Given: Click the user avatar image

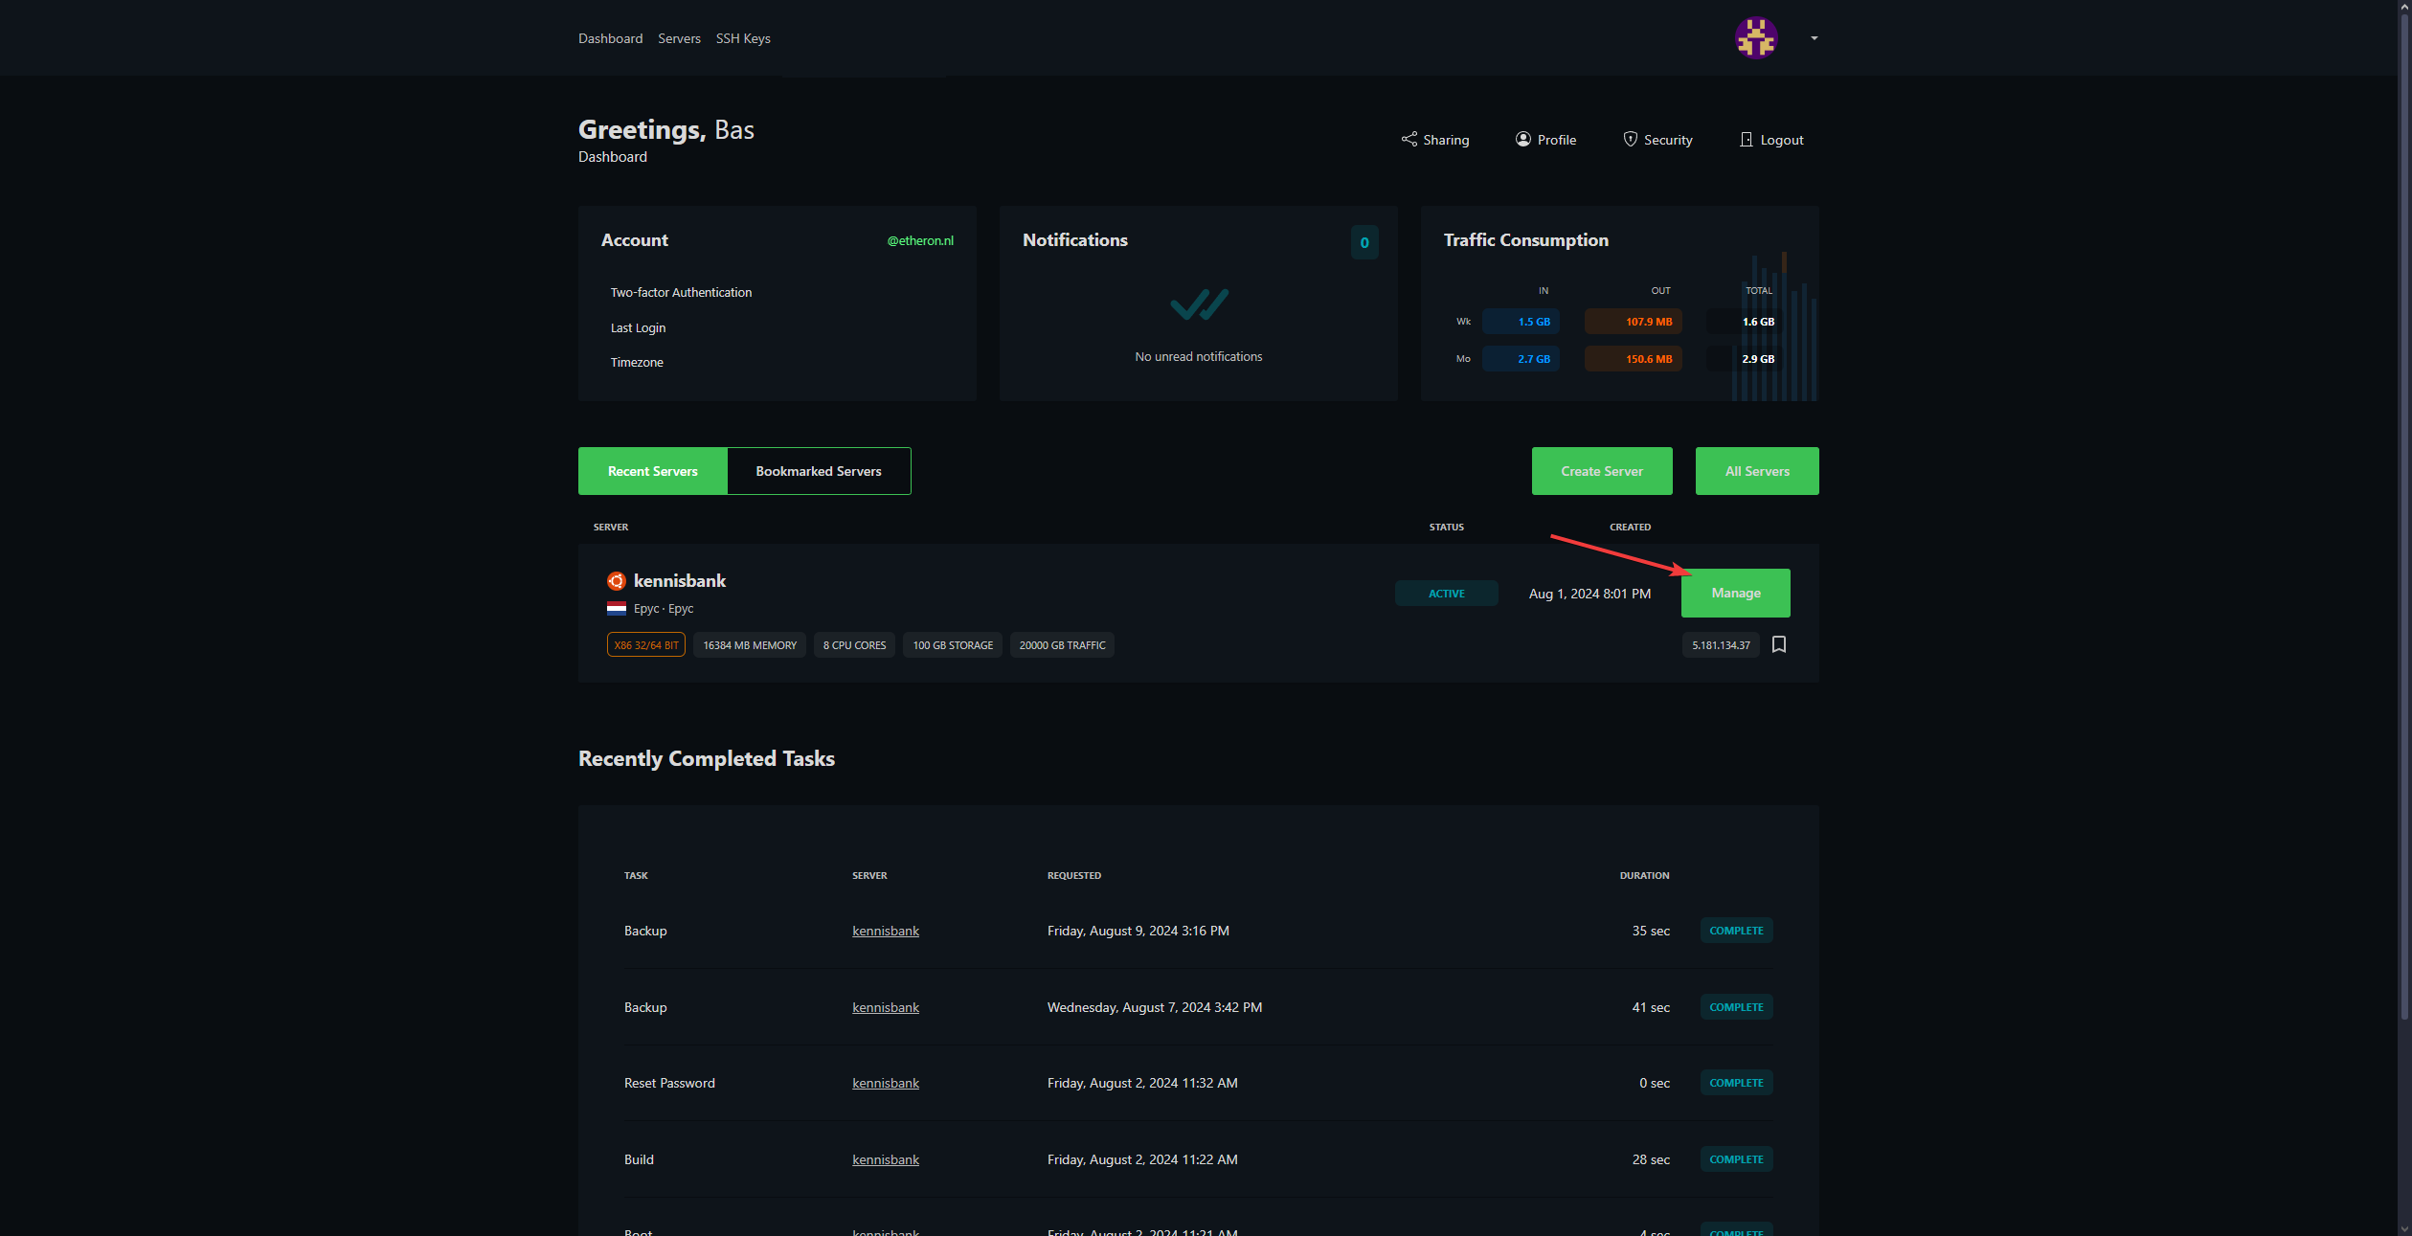Looking at the screenshot, I should point(1755,38).
